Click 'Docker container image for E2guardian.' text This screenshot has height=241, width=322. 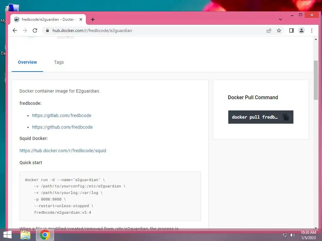[x=60, y=91]
